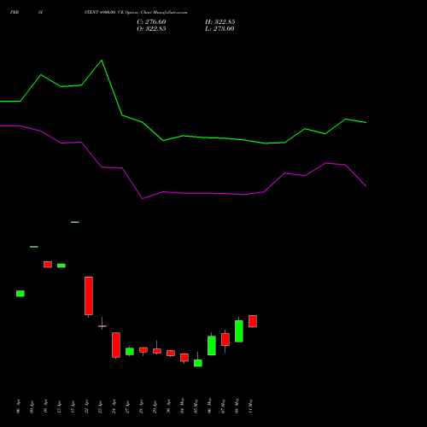Click the low value L: 273.00
This screenshot has height=427, width=427.
pos(219,29)
